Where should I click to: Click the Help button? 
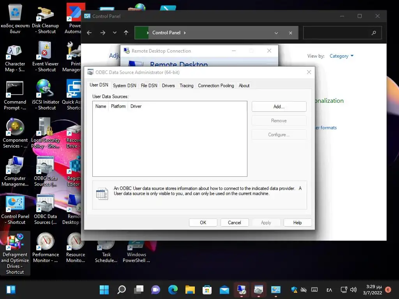tap(297, 222)
